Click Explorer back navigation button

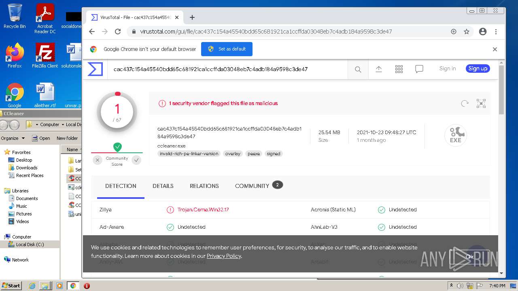tap(4, 125)
